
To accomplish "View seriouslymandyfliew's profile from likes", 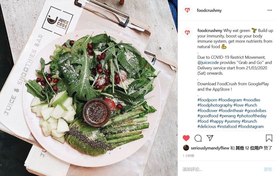I will [x=210, y=148].
